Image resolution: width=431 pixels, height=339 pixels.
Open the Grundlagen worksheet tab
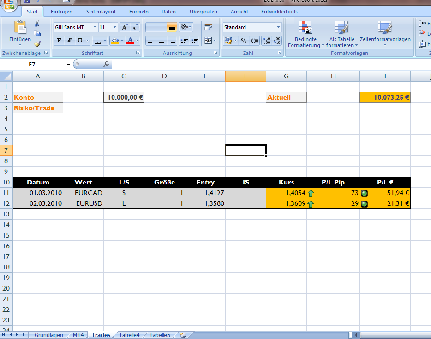(x=48, y=335)
